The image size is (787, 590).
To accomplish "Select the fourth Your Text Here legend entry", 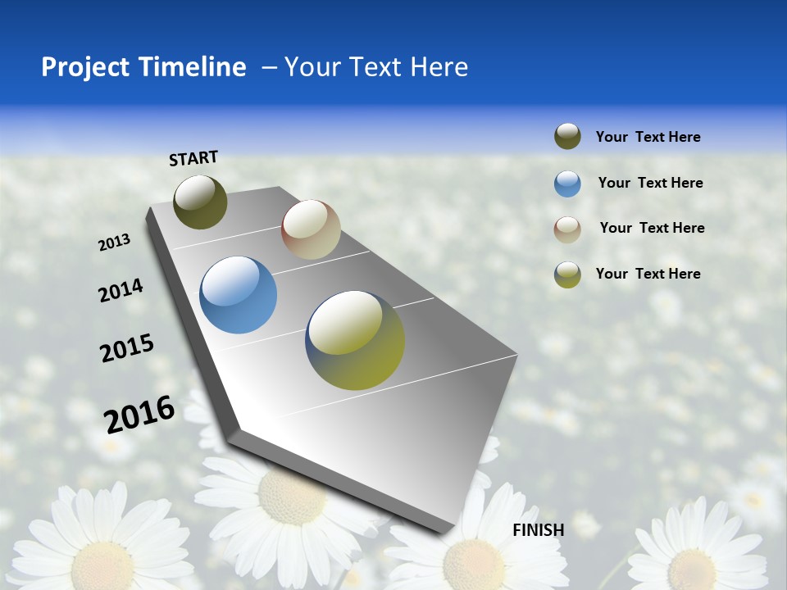I will click(x=648, y=274).
